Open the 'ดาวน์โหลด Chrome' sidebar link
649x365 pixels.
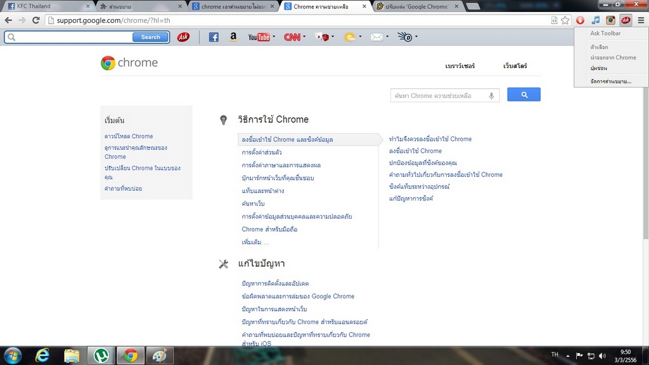(x=129, y=136)
